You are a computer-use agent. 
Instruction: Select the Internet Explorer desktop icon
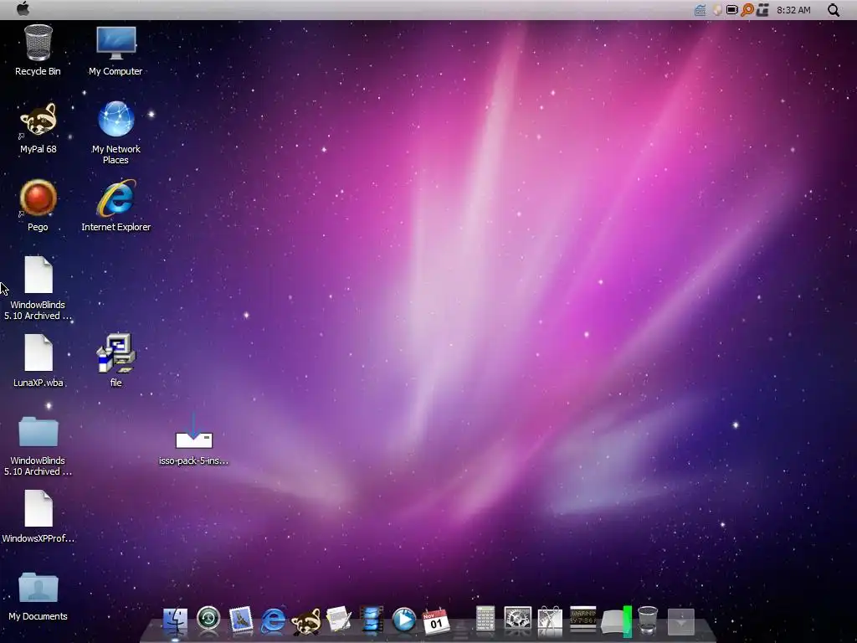tap(115, 206)
